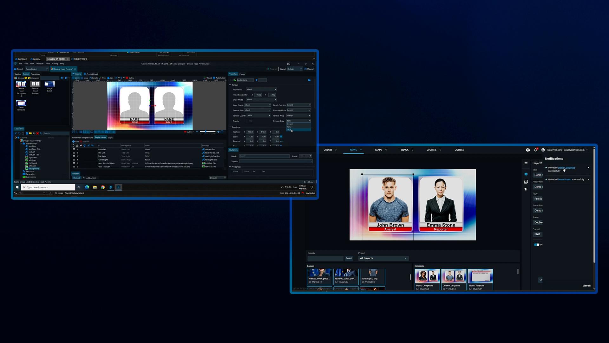Click the zoom-out minus icon under canvas

pos(197,132)
